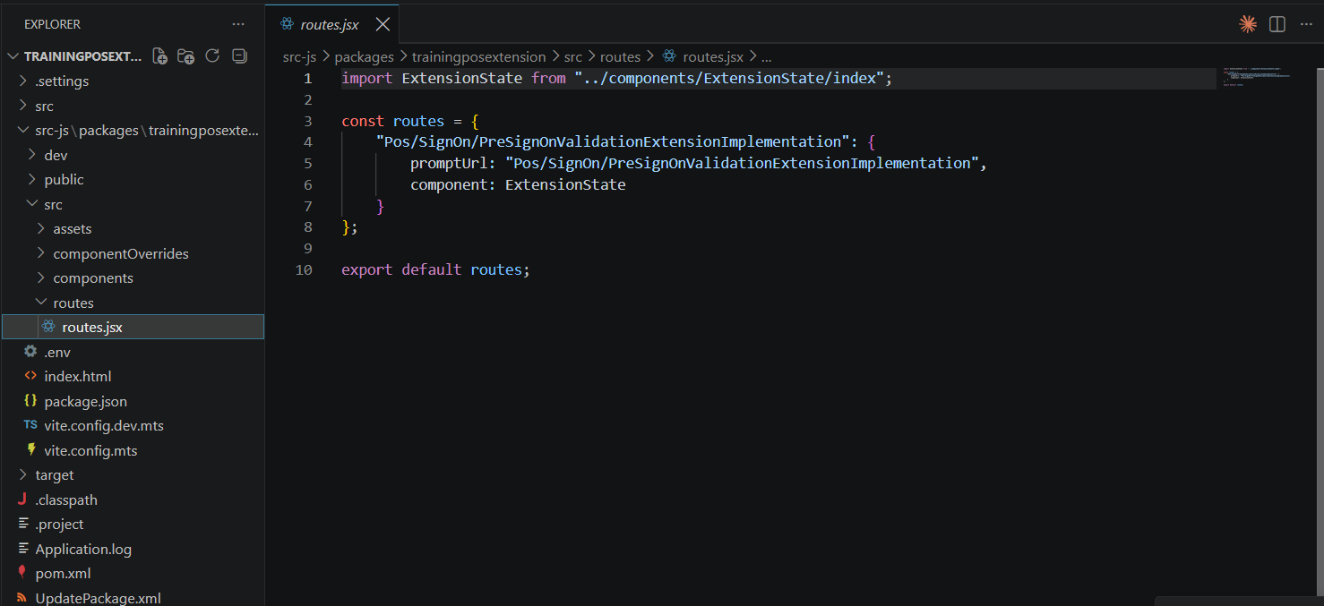1324x606 pixels.
Task: Collapse the TRAININGPOSEXT root folder
Action: click(13, 56)
